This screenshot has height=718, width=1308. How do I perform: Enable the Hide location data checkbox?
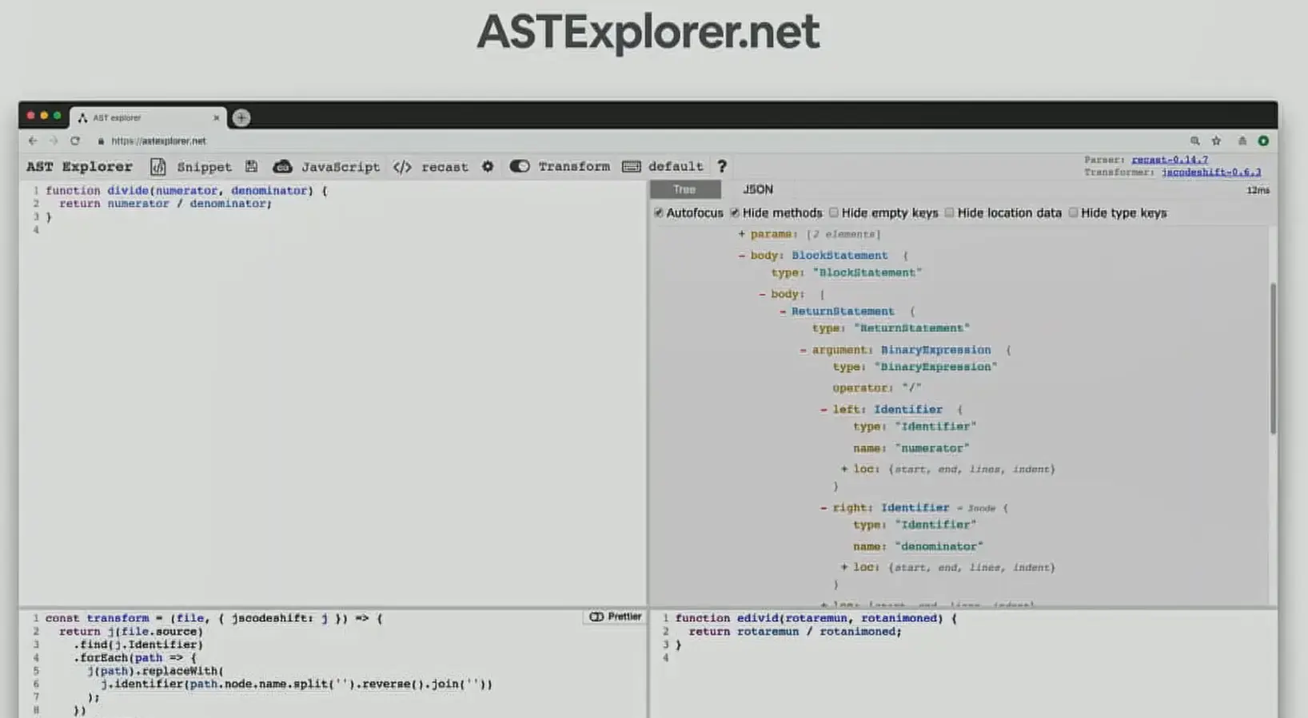(950, 212)
